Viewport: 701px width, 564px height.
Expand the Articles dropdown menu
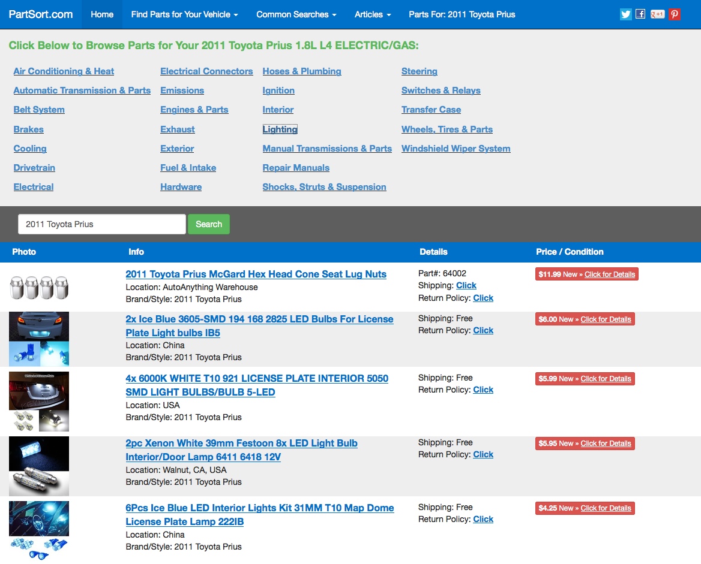[x=372, y=14]
